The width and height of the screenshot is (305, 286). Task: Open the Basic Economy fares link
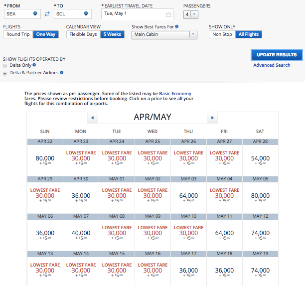point(175,93)
